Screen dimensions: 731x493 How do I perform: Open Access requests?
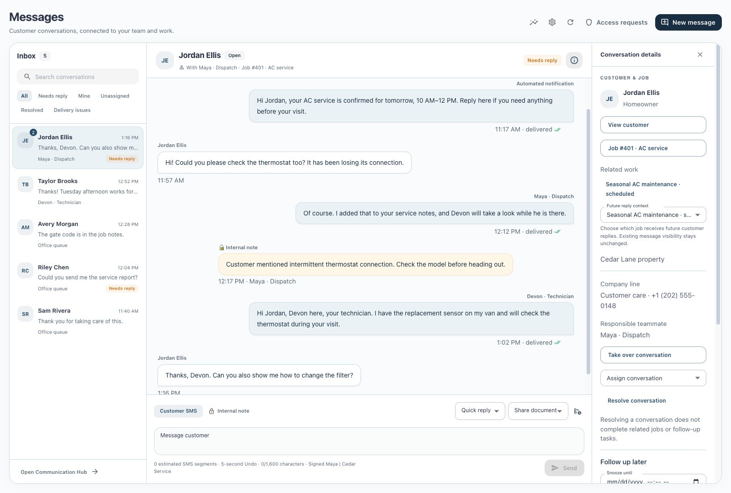(616, 22)
